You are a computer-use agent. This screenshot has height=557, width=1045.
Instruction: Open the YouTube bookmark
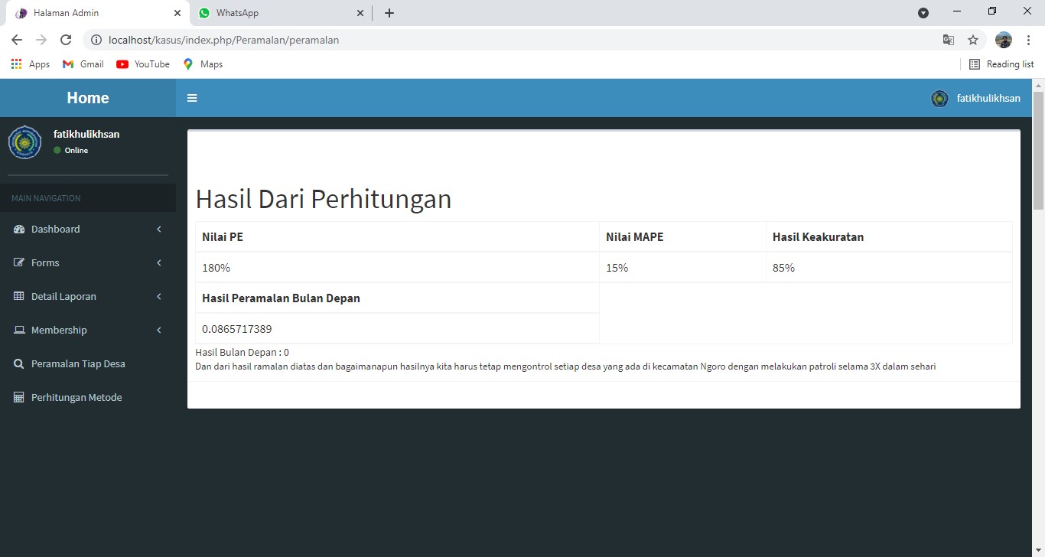click(x=143, y=64)
